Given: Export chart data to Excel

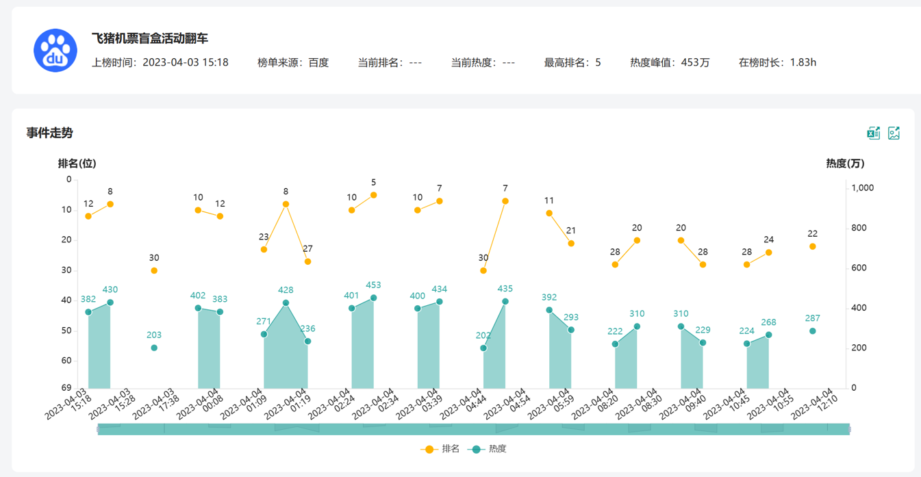Looking at the screenshot, I should (x=873, y=133).
